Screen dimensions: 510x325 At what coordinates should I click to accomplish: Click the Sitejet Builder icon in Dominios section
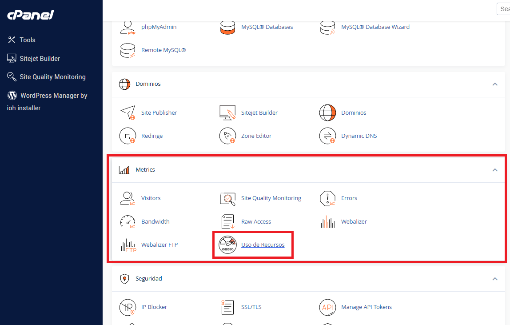[227, 112]
